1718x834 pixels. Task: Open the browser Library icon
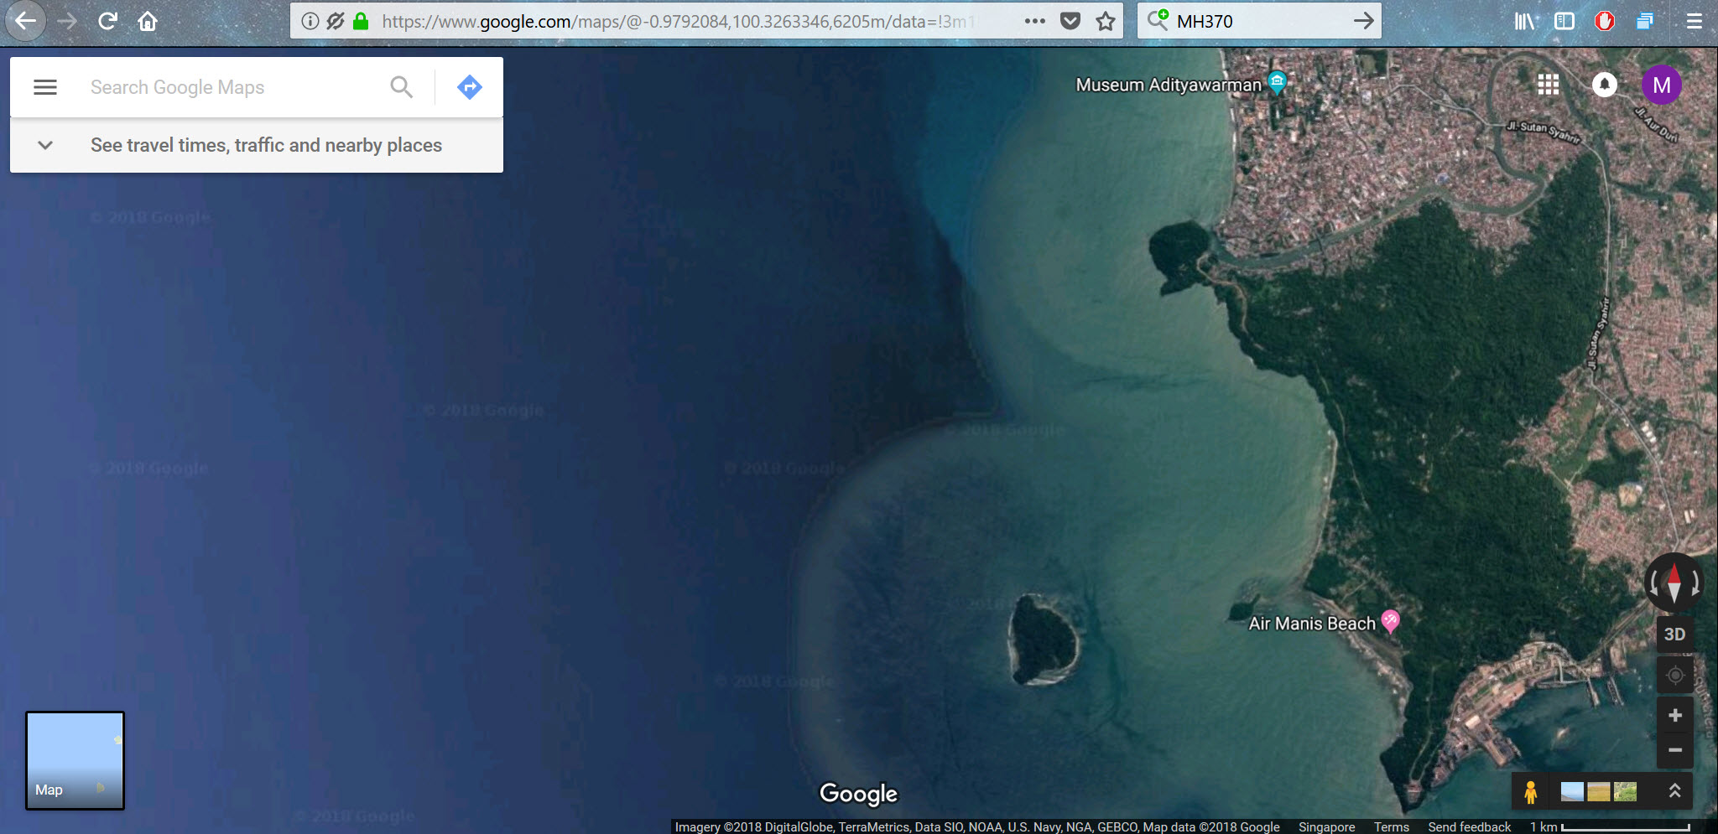(1525, 21)
